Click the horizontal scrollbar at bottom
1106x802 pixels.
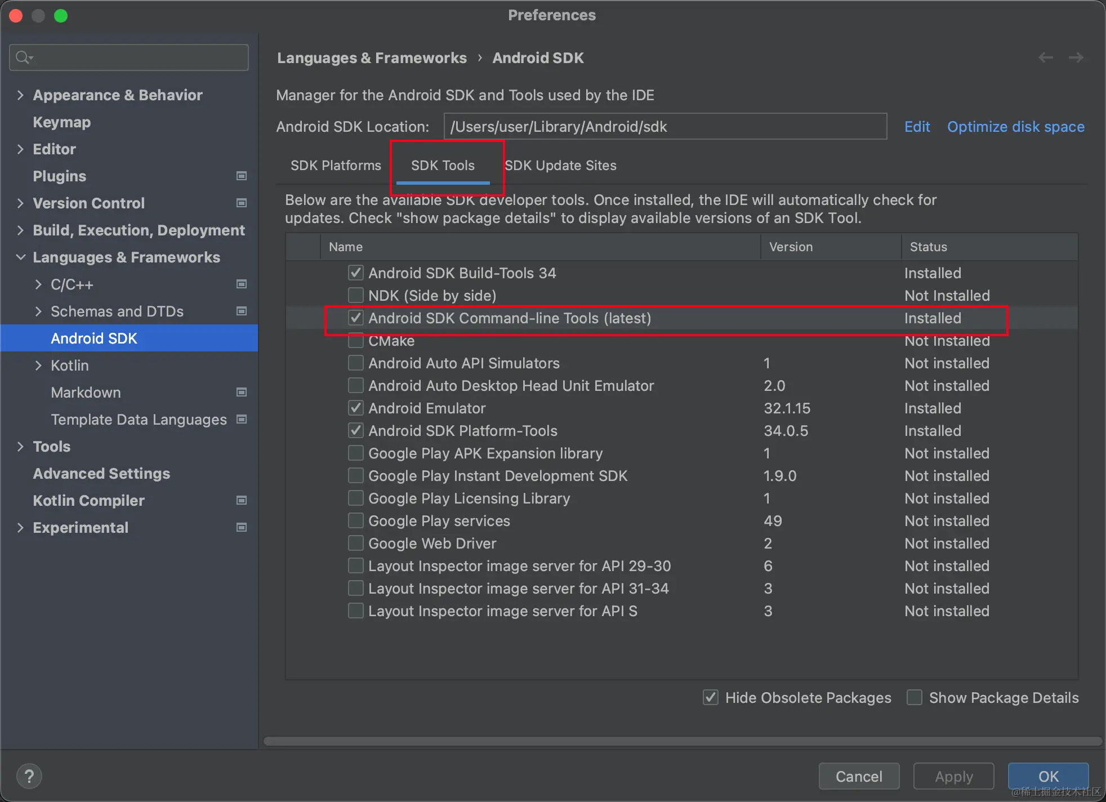[x=681, y=741]
